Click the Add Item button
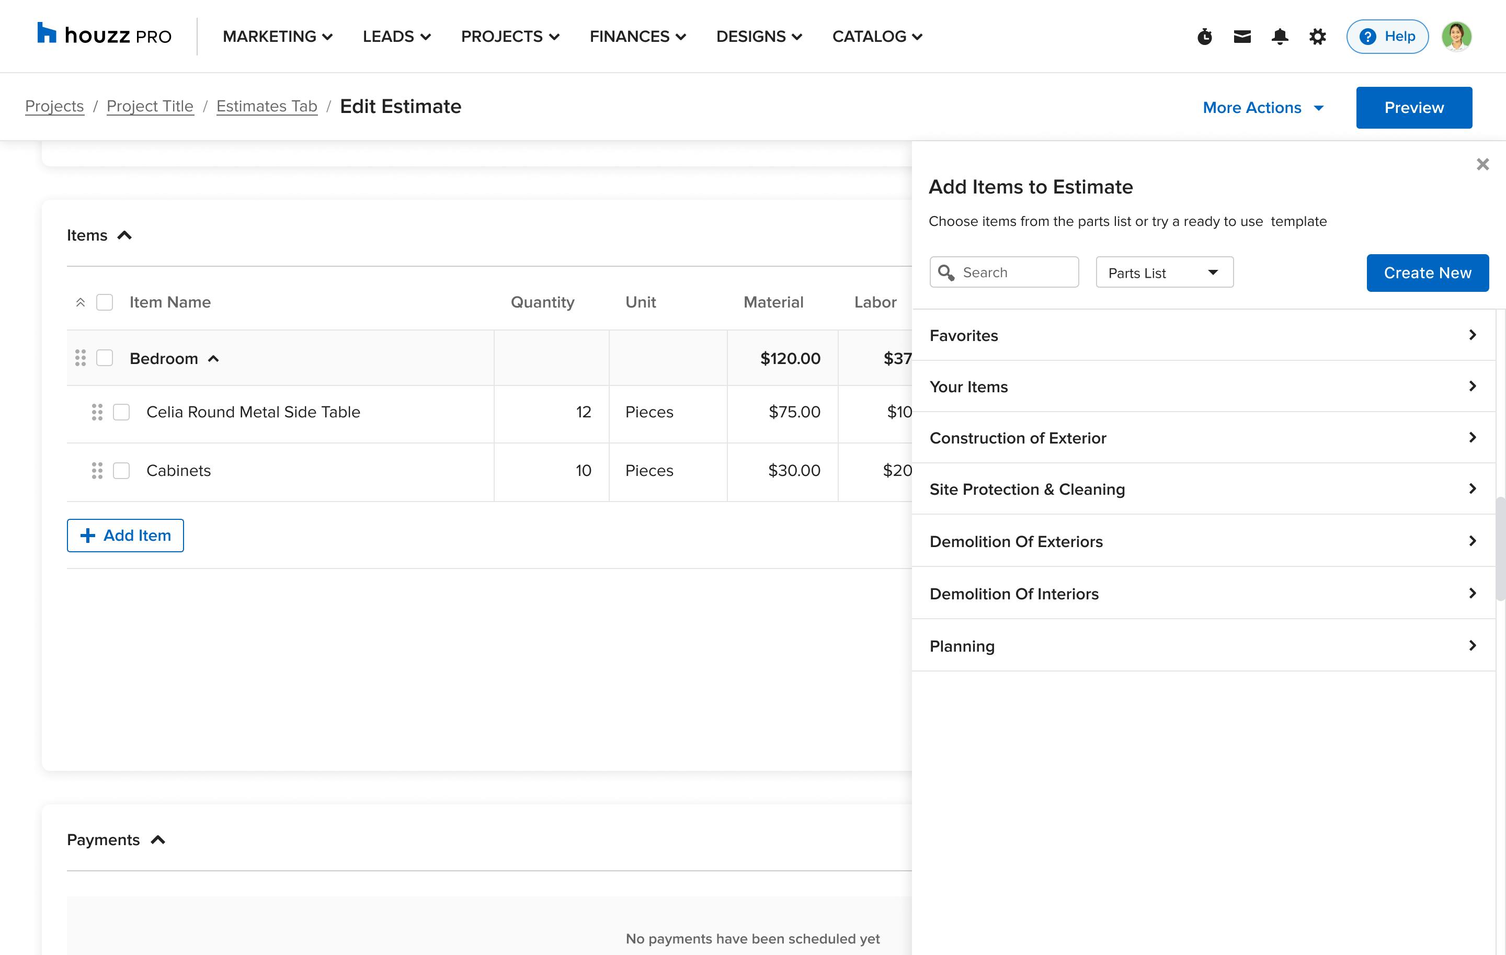The height and width of the screenshot is (955, 1506). (x=125, y=536)
